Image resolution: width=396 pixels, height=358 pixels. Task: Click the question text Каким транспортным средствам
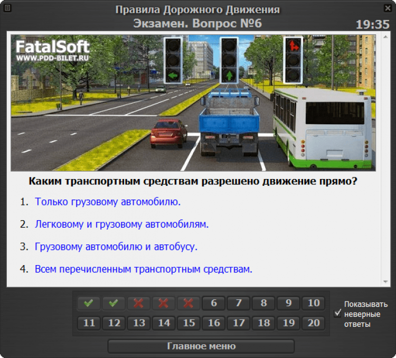(x=193, y=181)
